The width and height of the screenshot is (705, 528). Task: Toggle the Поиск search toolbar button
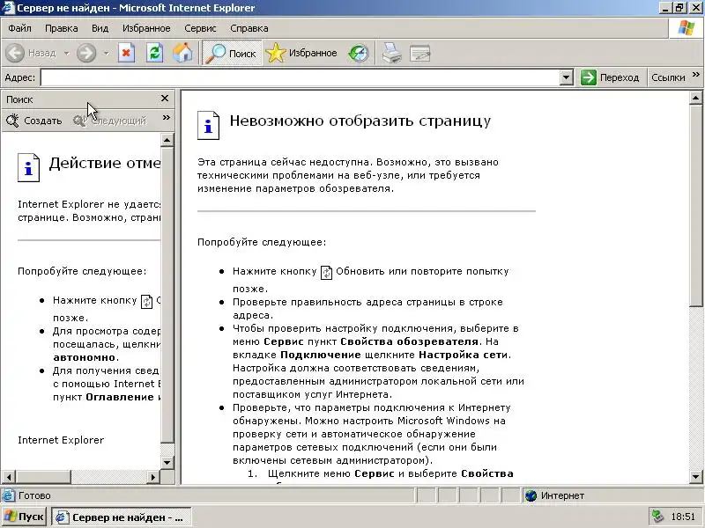232,53
